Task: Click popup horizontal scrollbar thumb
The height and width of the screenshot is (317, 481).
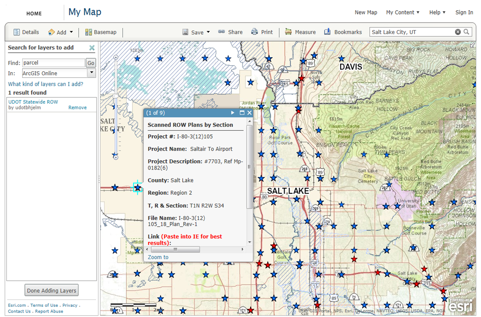Action: point(175,249)
